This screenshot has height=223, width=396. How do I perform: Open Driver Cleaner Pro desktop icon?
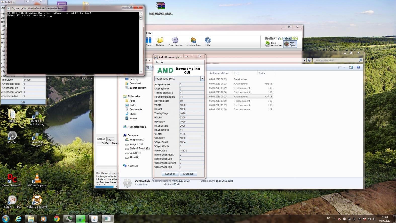point(12,180)
